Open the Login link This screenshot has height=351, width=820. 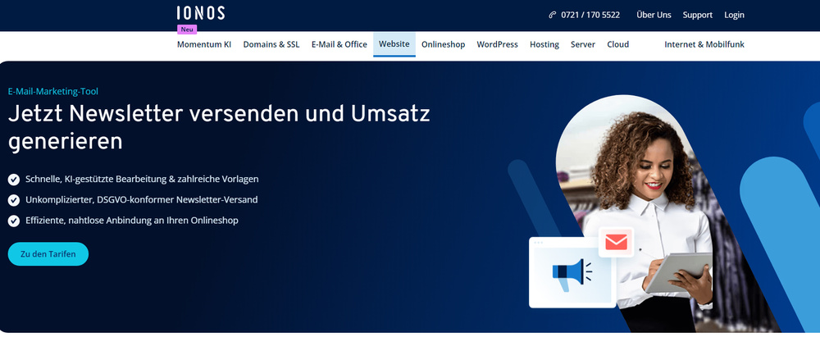(x=734, y=15)
